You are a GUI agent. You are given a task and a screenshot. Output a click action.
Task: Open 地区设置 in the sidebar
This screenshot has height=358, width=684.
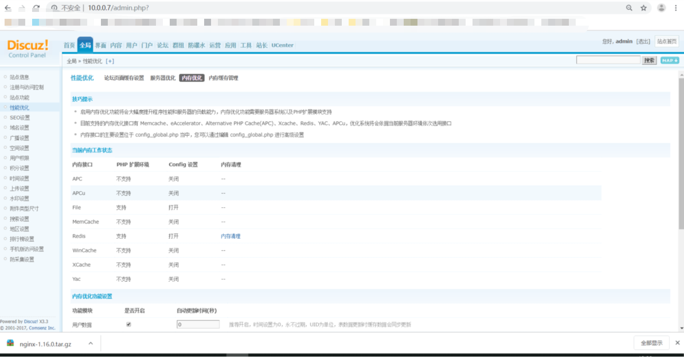click(x=19, y=229)
